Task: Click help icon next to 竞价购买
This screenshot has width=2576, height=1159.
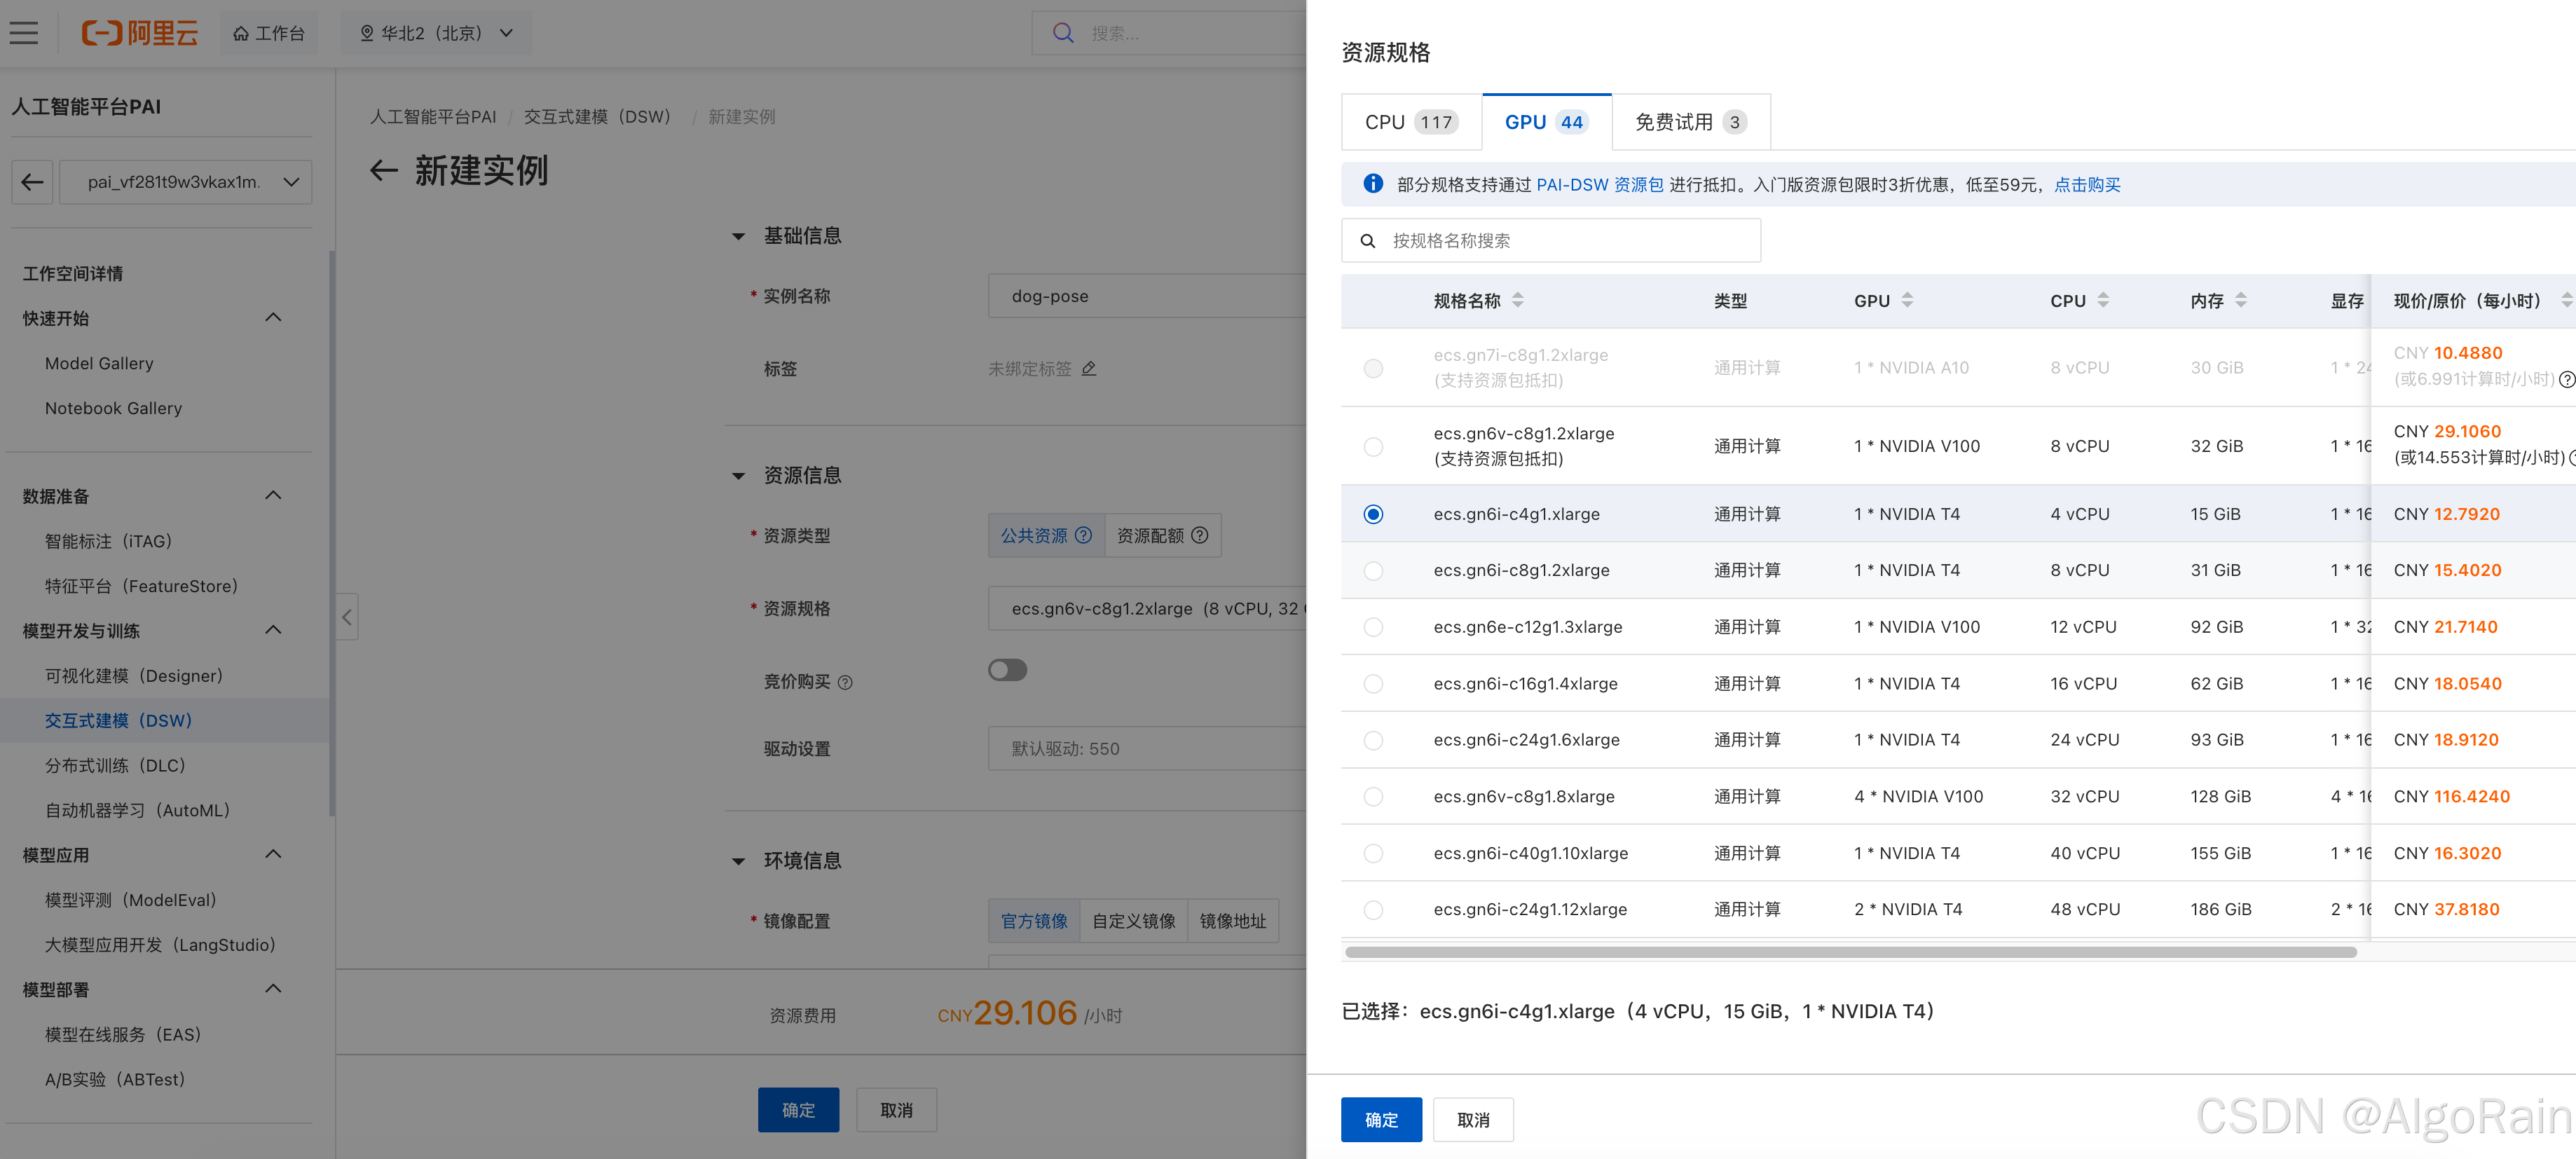Action: click(845, 682)
